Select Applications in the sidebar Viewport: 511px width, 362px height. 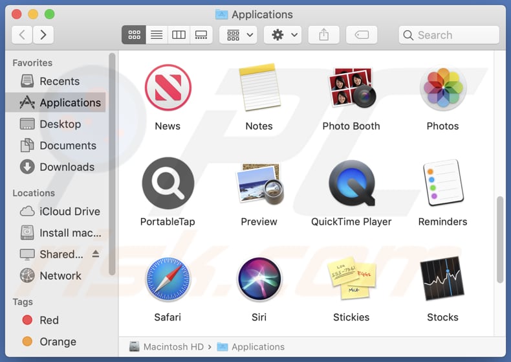[56, 102]
